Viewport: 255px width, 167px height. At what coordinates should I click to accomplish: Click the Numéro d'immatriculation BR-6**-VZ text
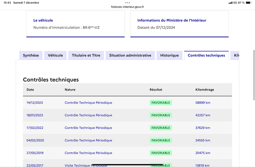pos(67,27)
